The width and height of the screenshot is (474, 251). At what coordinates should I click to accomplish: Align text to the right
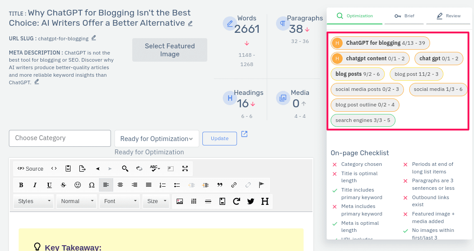134,185
